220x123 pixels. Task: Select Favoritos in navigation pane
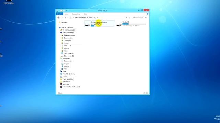[x=64, y=22]
